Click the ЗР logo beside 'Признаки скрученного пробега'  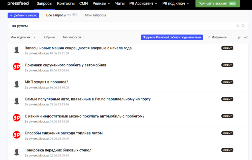17,67
